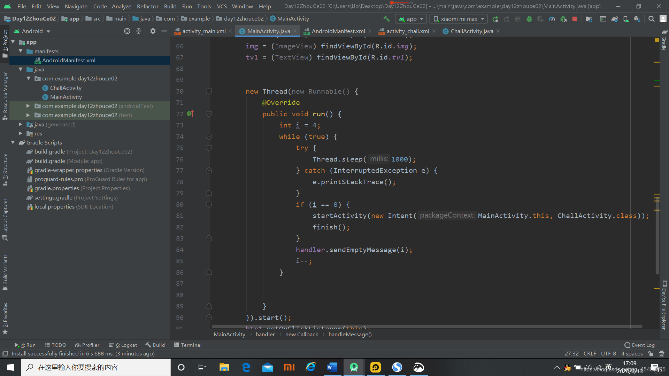Screen dimensions: 669x376
Task: Click the Search Everywhere magnifier
Action: 652,19
